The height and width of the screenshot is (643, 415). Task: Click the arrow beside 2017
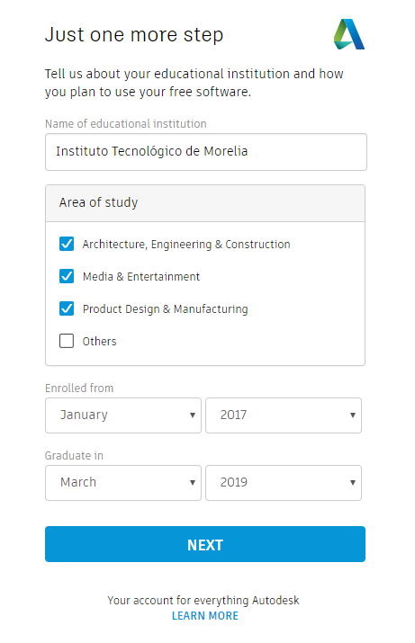click(353, 415)
